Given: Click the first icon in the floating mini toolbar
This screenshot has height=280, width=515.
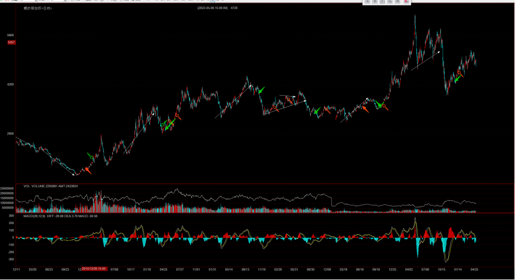Looking at the screenshot, I should click(368, 2).
